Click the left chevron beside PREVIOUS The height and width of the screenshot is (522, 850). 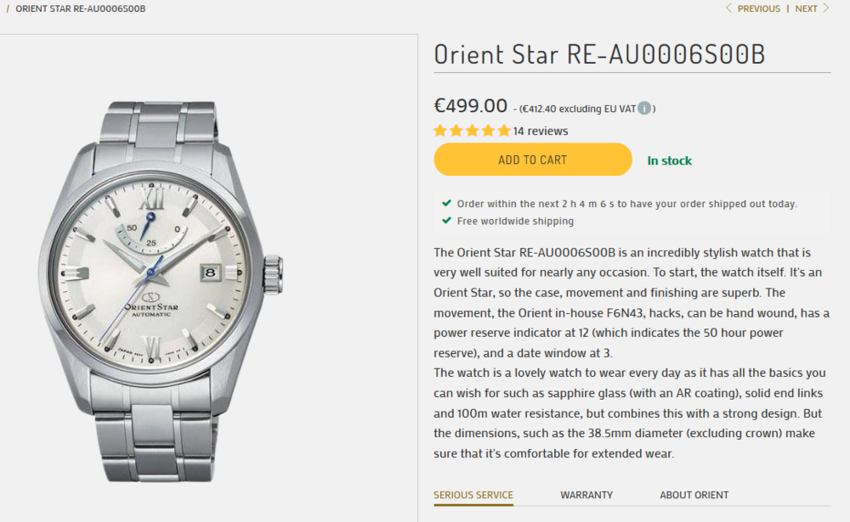tap(728, 8)
